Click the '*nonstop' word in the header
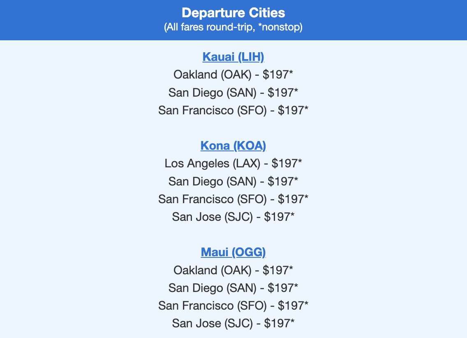Image resolution: width=467 pixels, height=338 pixels. point(282,28)
